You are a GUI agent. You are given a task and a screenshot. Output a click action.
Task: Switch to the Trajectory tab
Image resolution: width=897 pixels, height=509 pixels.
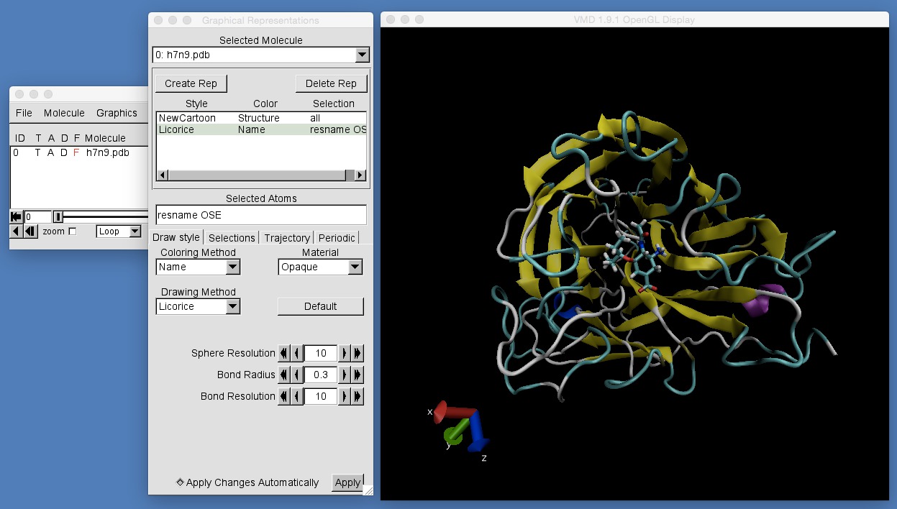(287, 237)
